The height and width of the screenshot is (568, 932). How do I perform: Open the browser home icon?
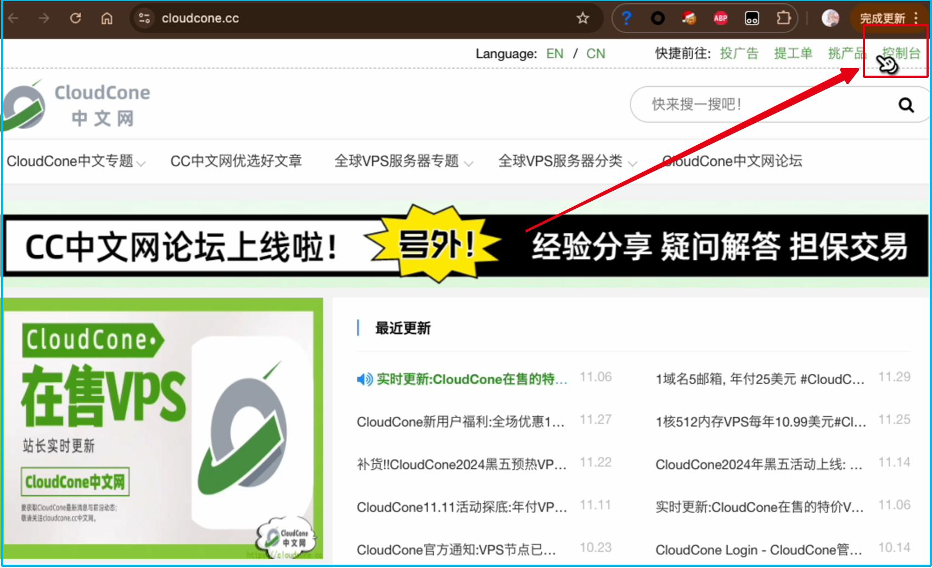pyautogui.click(x=107, y=18)
